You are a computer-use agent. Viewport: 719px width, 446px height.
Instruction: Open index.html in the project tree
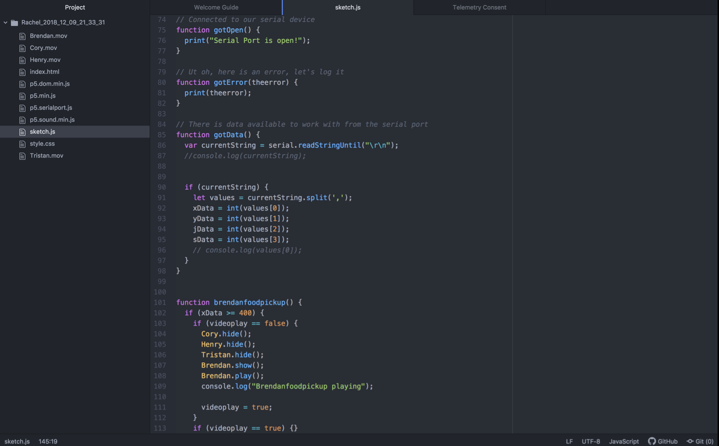(x=45, y=71)
